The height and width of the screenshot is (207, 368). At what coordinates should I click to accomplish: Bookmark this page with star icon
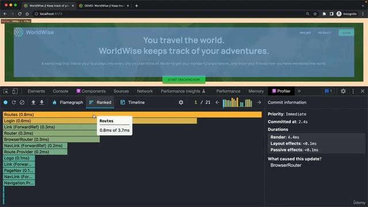pyautogui.click(x=315, y=14)
